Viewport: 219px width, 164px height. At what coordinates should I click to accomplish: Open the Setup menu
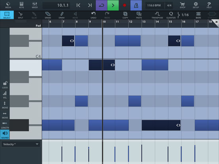coord(196,5)
